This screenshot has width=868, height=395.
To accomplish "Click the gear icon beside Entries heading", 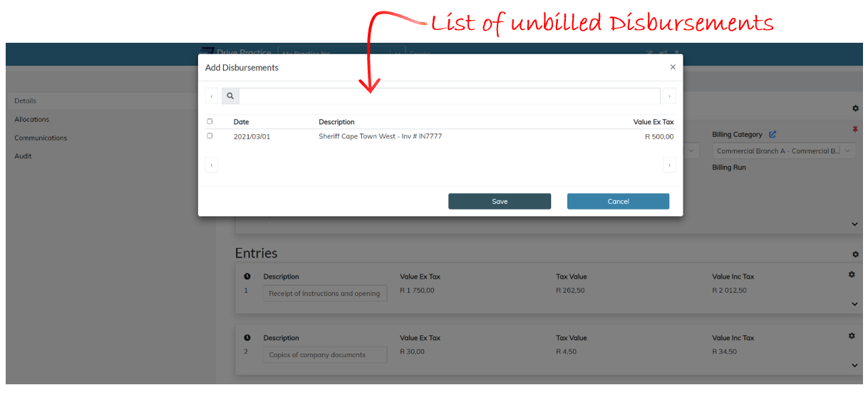I will (855, 254).
